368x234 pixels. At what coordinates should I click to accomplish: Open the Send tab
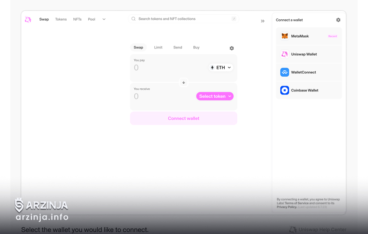click(178, 48)
